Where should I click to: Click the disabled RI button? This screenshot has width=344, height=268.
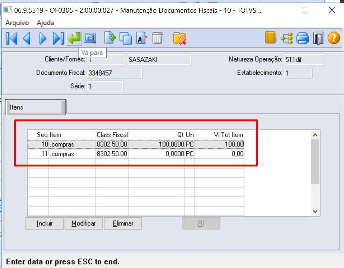click(201, 224)
